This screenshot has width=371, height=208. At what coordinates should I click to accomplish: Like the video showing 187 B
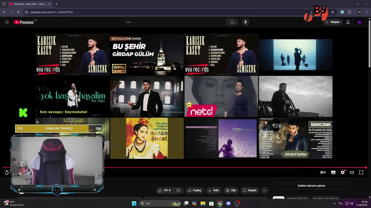click(164, 190)
